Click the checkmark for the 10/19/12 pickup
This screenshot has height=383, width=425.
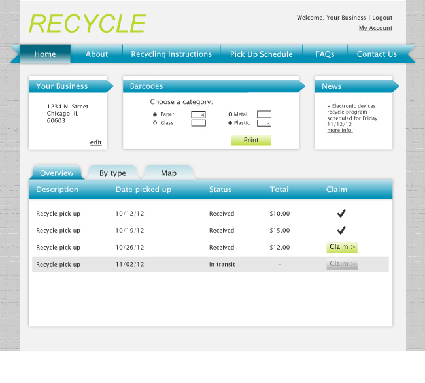pyautogui.click(x=341, y=230)
